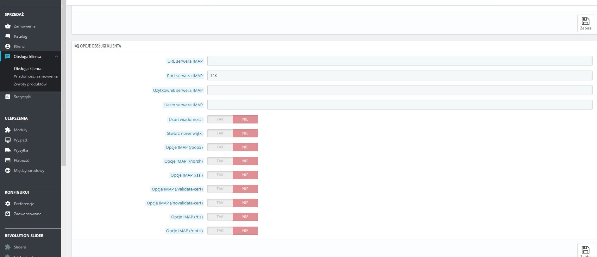
Task: Click the cogs icon beside Opcje obsługi klienta
Action: (77, 46)
